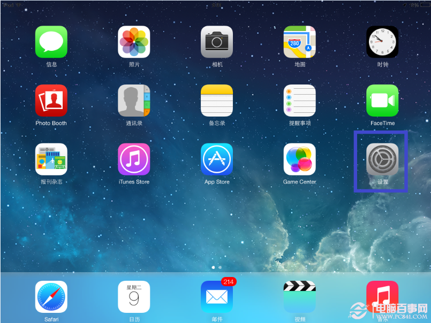Open the Maps app (地图)
The width and height of the screenshot is (431, 323).
click(300, 42)
